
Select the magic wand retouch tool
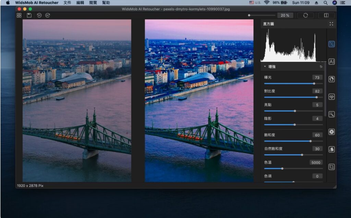click(x=331, y=114)
